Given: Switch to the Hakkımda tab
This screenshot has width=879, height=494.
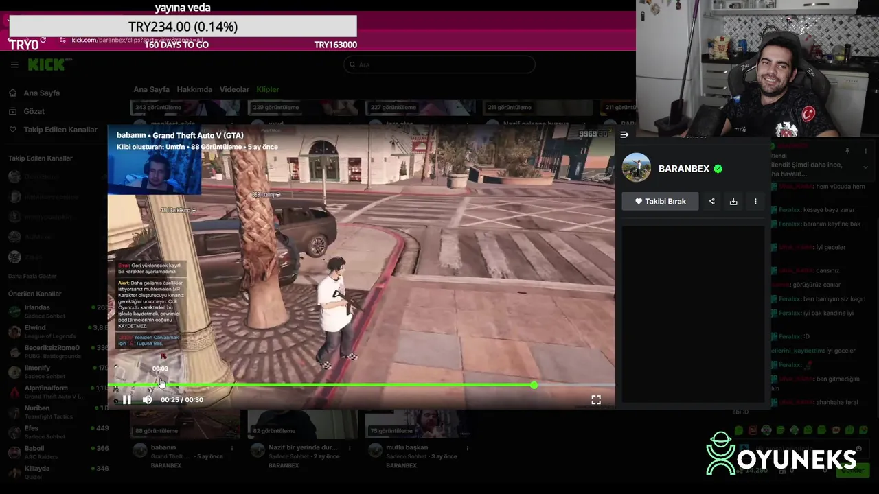Looking at the screenshot, I should click(x=194, y=89).
